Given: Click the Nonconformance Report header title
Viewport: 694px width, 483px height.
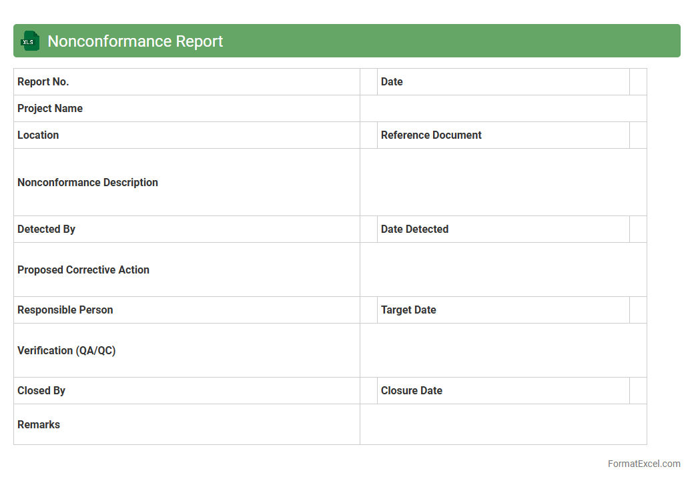Looking at the screenshot, I should [135, 41].
